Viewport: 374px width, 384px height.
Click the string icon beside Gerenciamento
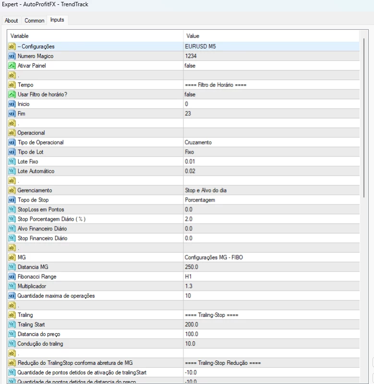tap(12, 191)
